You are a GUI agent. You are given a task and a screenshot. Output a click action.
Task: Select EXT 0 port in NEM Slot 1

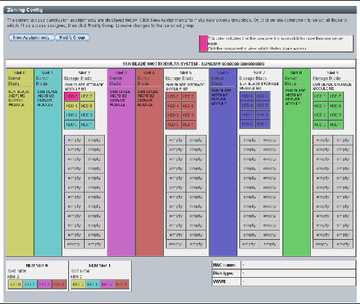[x=78, y=284]
